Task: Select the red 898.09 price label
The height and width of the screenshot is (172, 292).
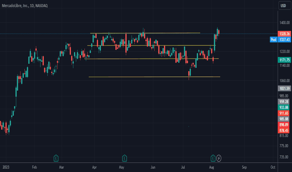Action: tap(284, 125)
